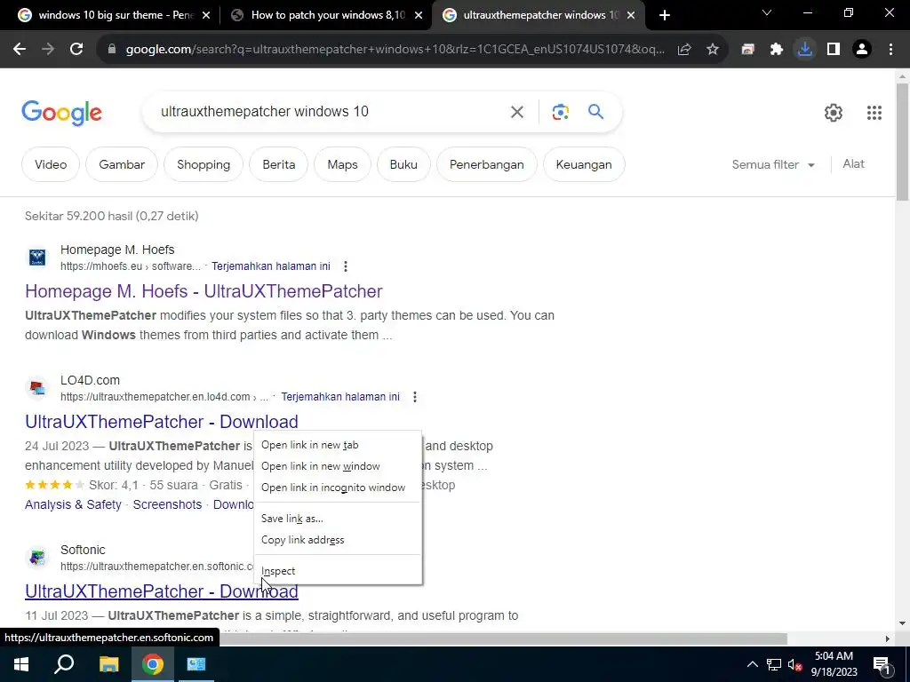910x682 pixels.
Task: Filter results by Shopping
Action: (x=204, y=164)
